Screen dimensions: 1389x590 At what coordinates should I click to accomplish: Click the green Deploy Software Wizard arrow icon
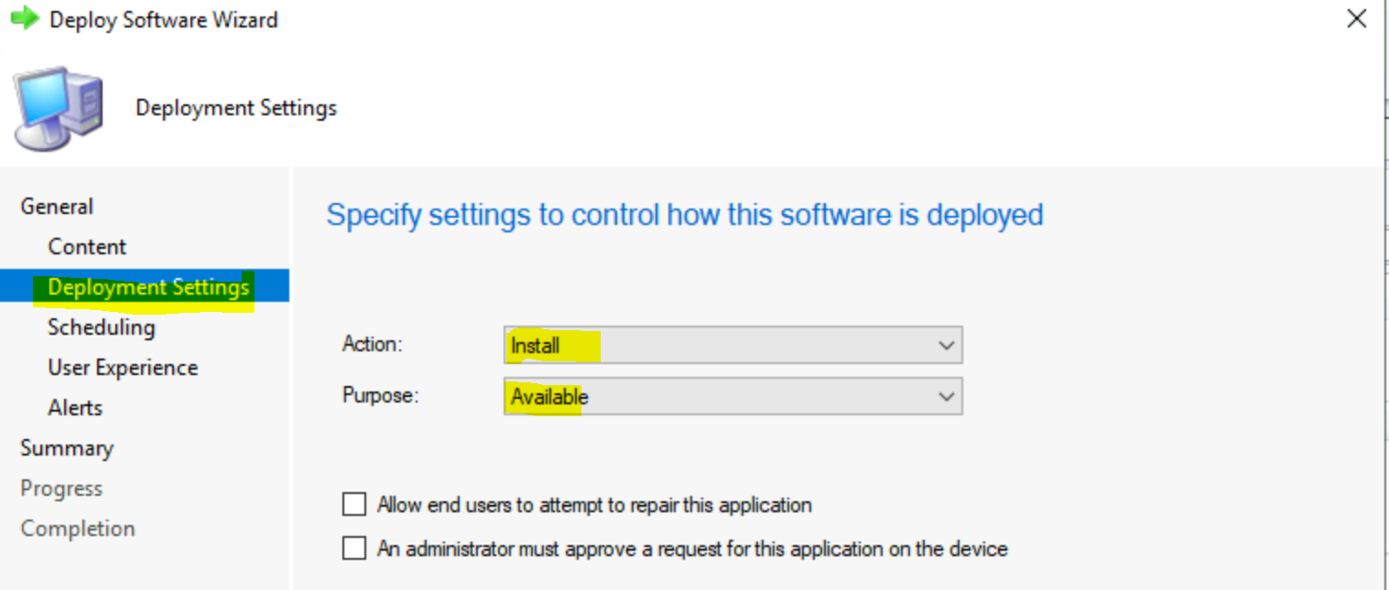click(25, 17)
